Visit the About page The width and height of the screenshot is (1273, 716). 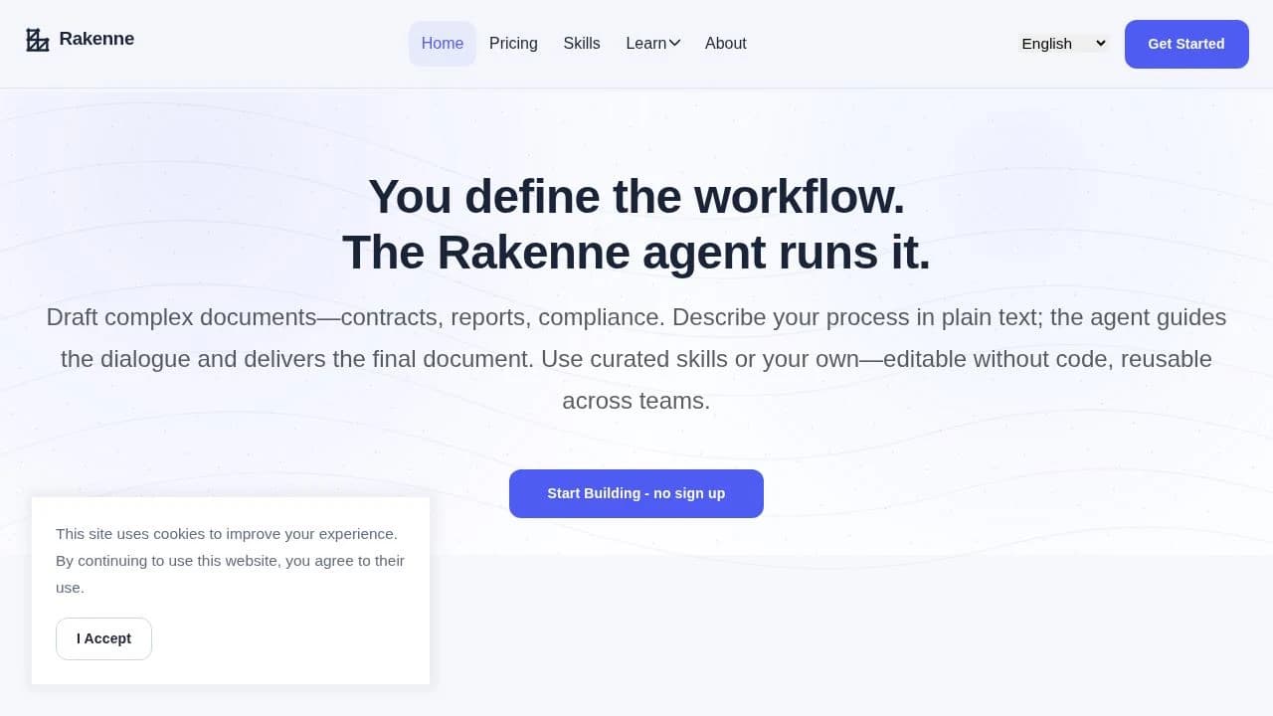click(x=725, y=43)
